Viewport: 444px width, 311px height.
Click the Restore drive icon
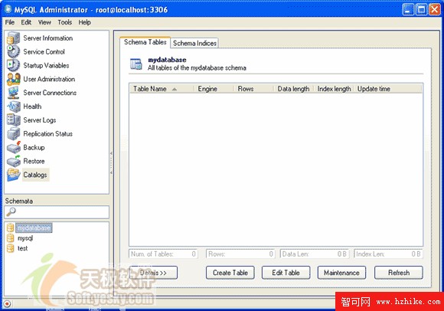13,161
